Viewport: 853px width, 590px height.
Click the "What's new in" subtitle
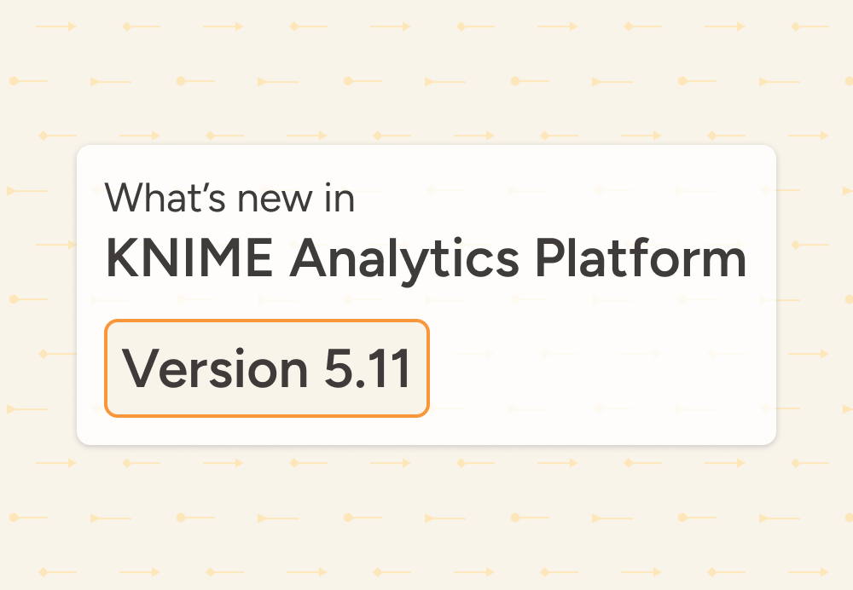pos(229,198)
